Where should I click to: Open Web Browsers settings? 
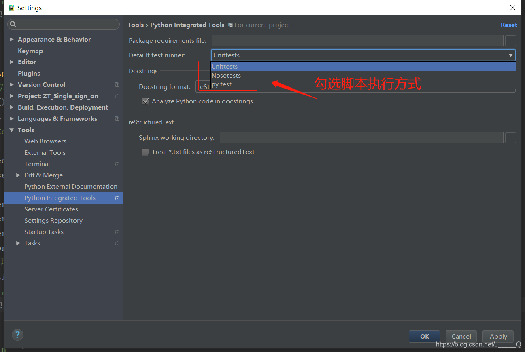tap(45, 141)
